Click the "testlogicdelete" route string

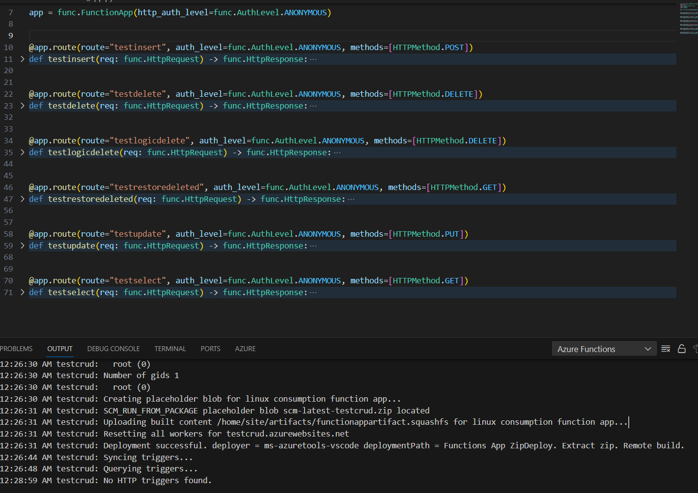click(x=149, y=140)
